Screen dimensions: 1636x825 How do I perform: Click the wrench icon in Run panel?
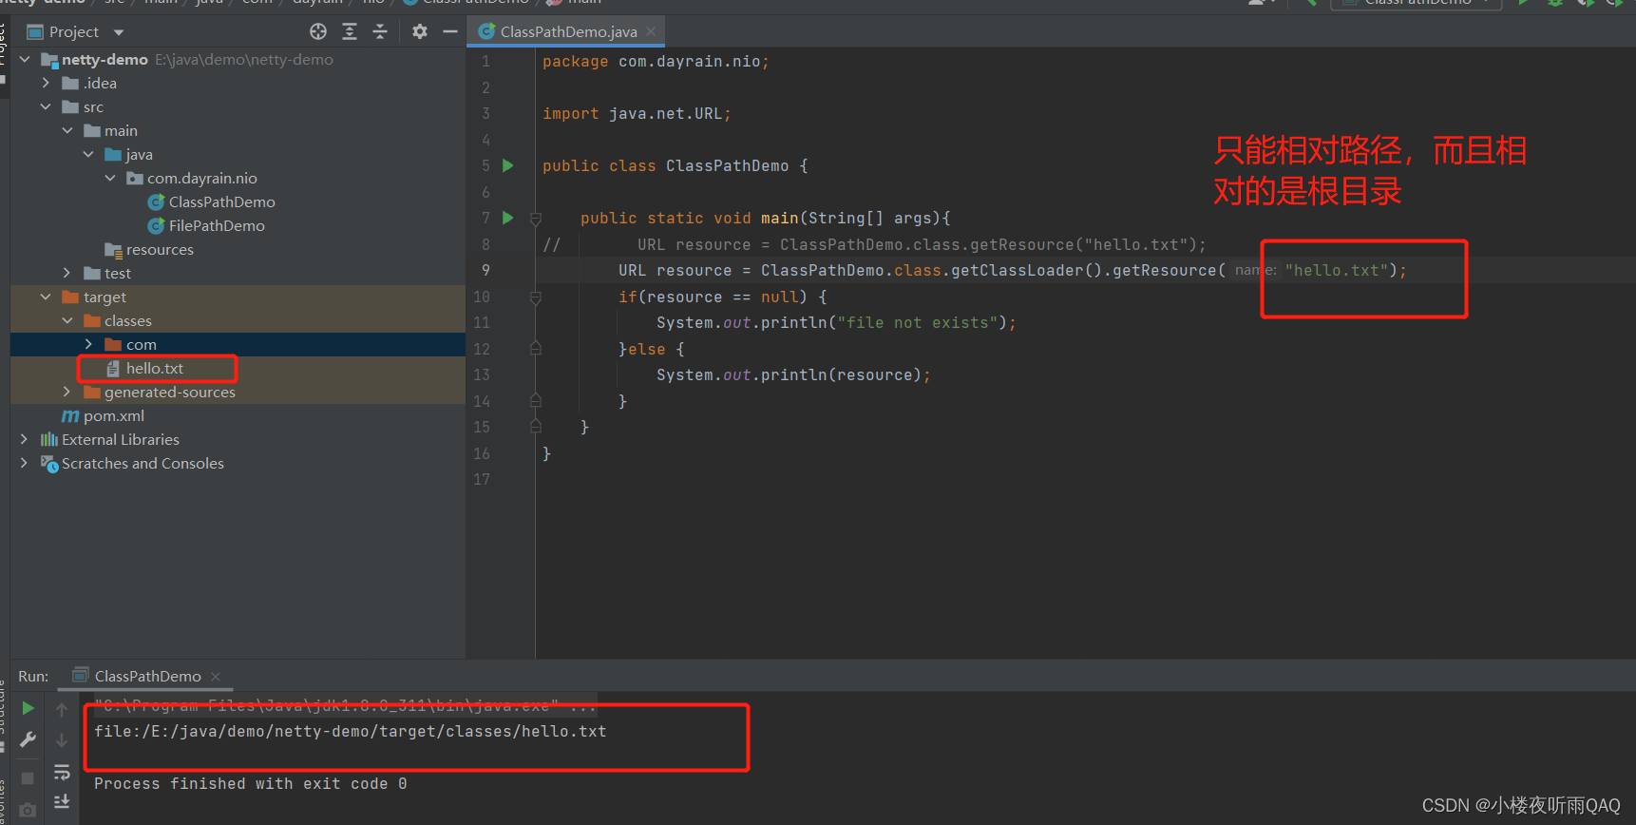(29, 739)
